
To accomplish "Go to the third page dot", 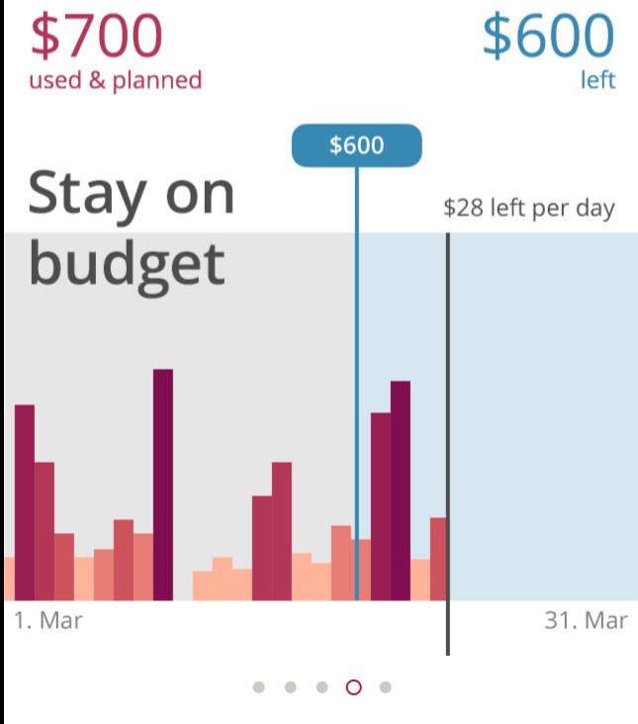I will (x=322, y=687).
